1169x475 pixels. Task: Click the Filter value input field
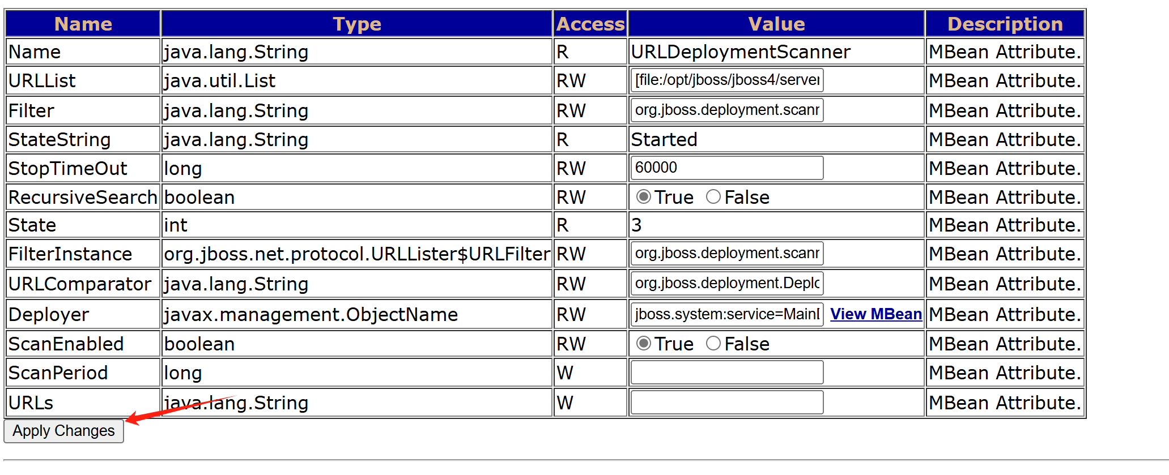pyautogui.click(x=727, y=110)
